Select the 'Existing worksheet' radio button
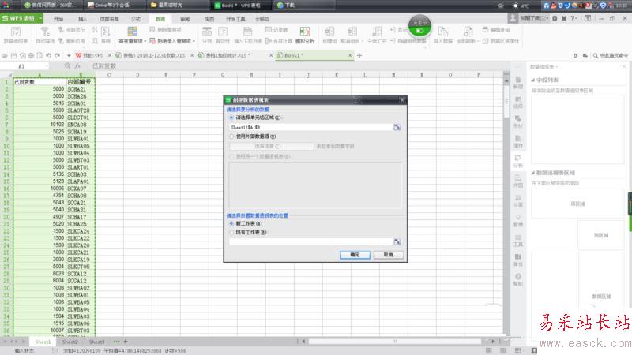632x355 pixels. [231, 232]
